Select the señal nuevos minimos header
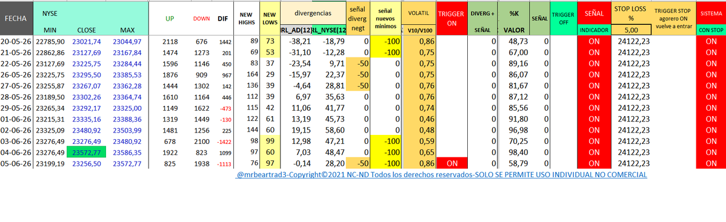This screenshot has height=222, width=726. coord(385,19)
